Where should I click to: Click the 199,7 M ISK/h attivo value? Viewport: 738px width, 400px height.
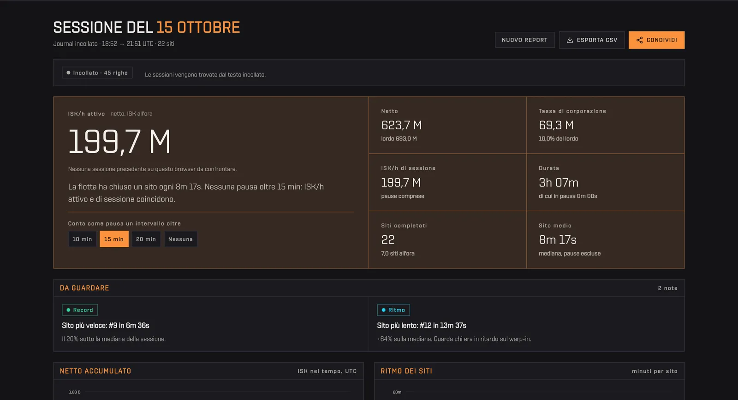(x=119, y=142)
